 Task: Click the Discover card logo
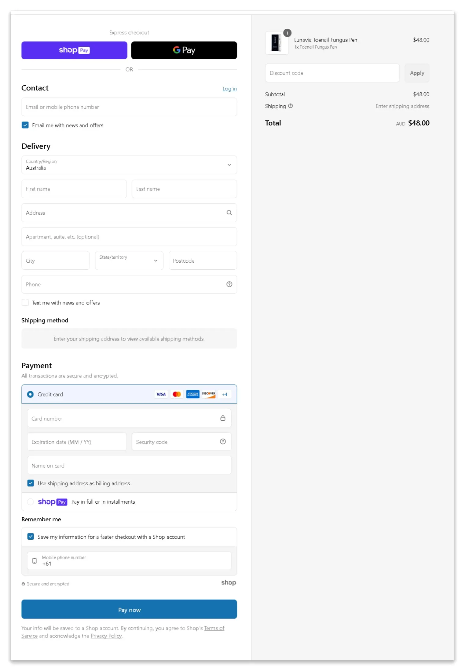[x=209, y=394]
